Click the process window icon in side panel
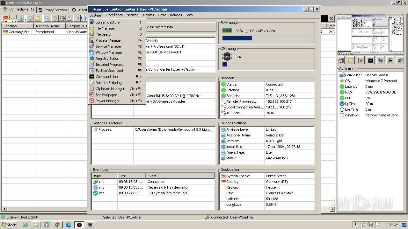 point(361,60)
